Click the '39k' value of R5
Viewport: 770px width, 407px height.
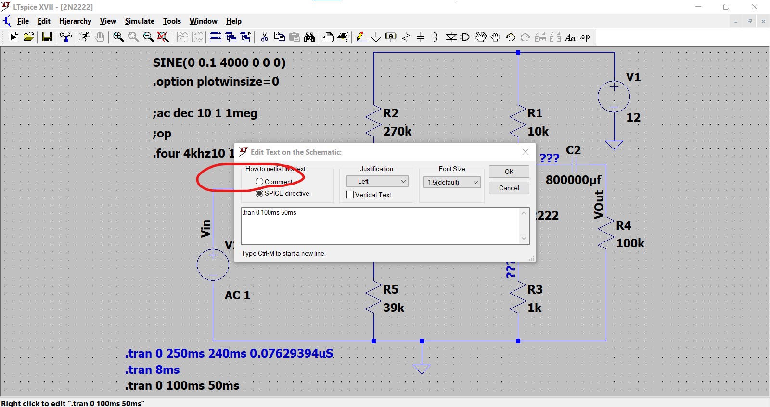394,308
